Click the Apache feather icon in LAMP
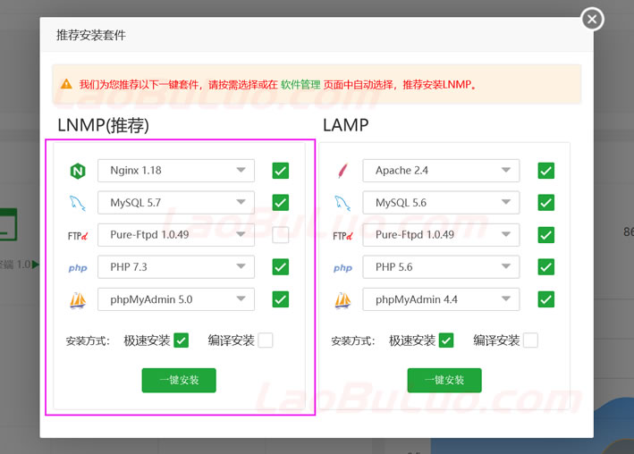This screenshot has width=634, height=454. click(x=342, y=171)
